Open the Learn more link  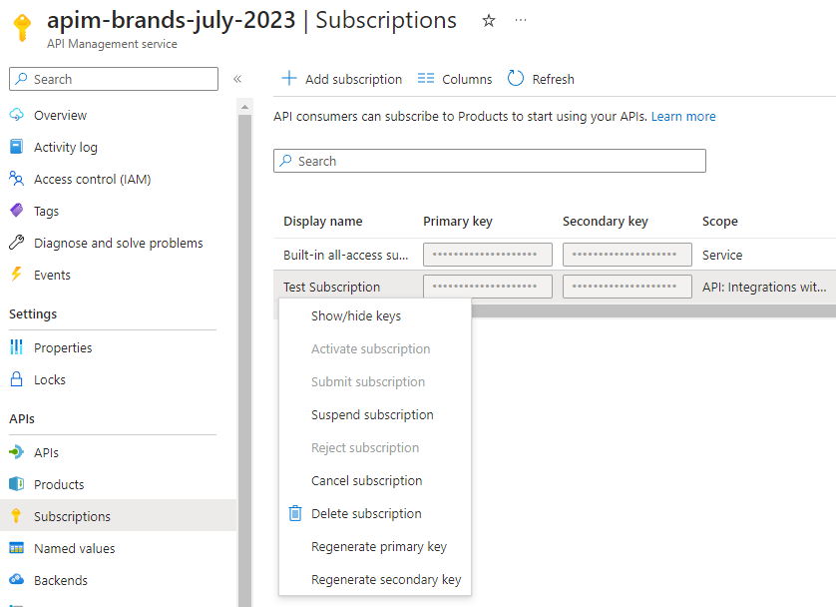[683, 116]
